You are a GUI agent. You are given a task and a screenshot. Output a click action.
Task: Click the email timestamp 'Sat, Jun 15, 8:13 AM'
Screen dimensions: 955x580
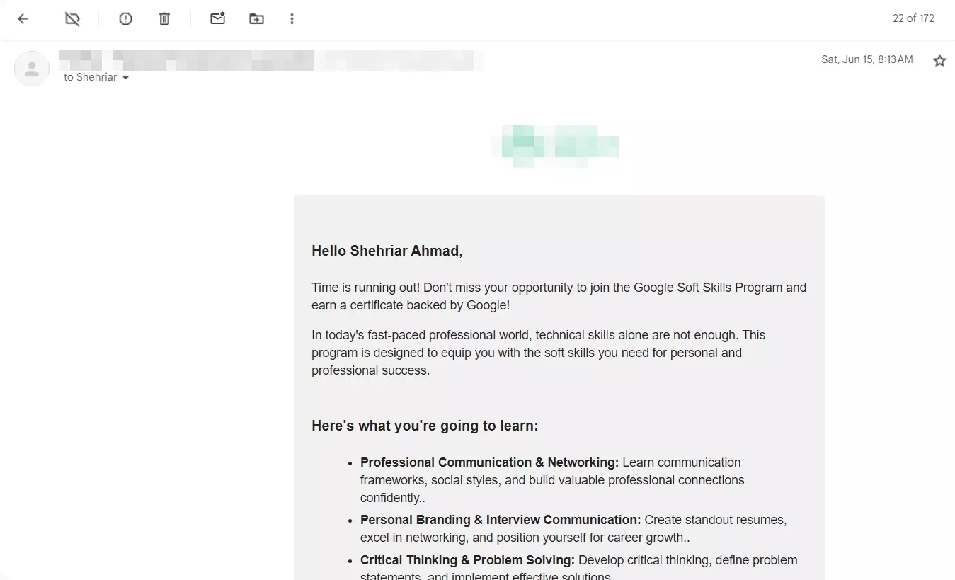tap(867, 59)
